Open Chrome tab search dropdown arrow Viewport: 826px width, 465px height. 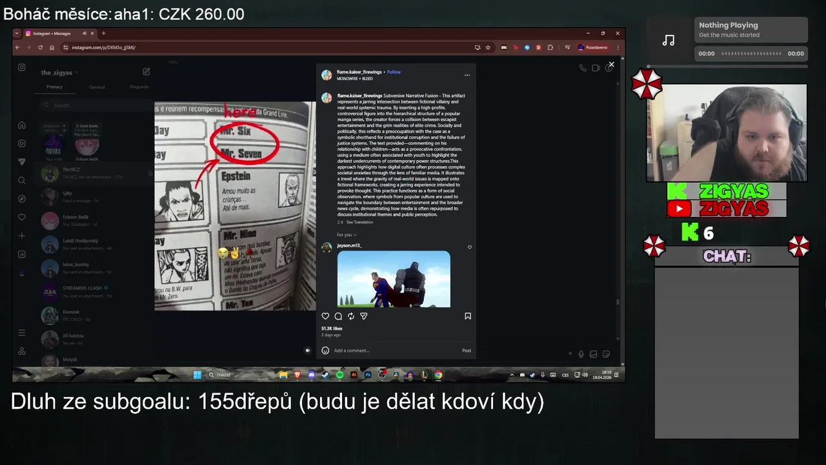[x=17, y=33]
